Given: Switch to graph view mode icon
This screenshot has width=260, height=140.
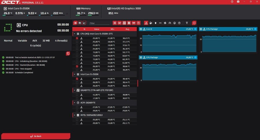Looking at the screenshot, I should [84, 23].
